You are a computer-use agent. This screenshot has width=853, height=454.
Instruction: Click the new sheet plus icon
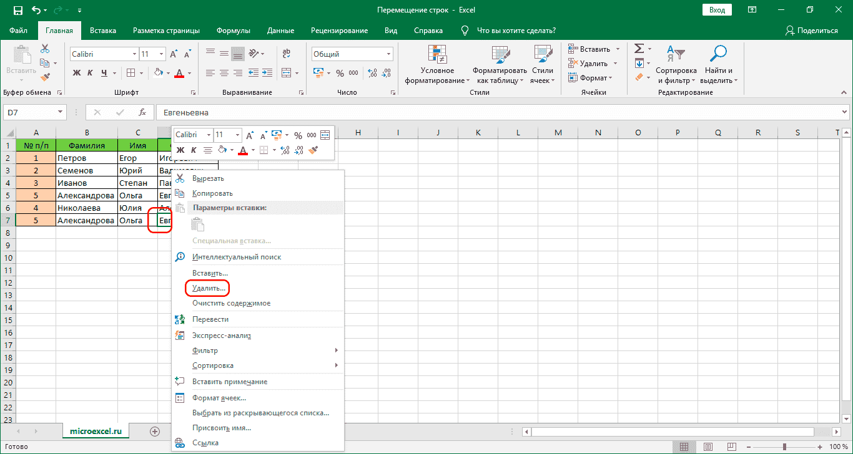click(x=155, y=431)
